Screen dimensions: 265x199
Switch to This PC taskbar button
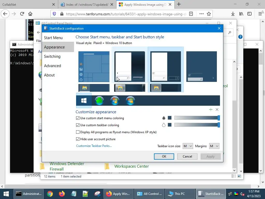tap(180, 194)
